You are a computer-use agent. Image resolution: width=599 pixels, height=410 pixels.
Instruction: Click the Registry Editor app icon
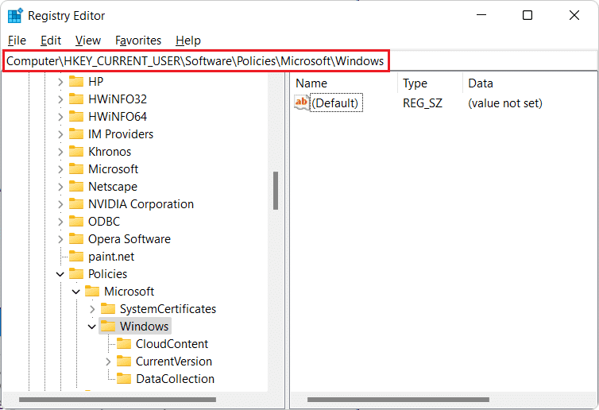(15, 16)
